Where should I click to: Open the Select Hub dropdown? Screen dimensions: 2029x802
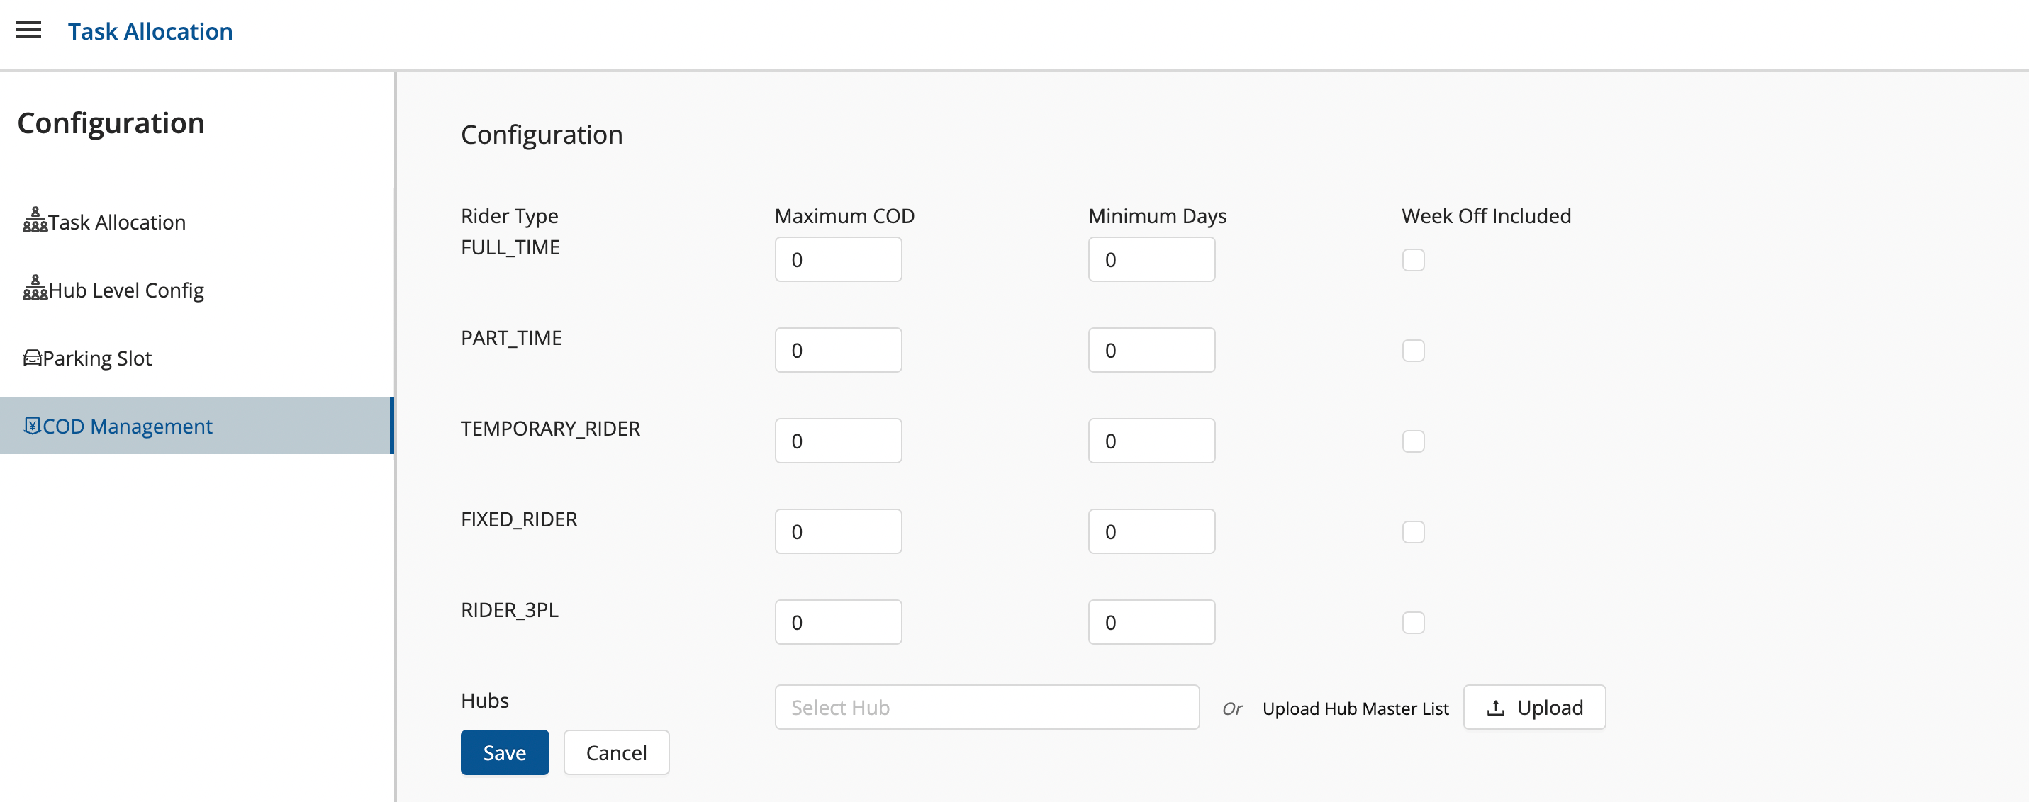[x=986, y=708]
